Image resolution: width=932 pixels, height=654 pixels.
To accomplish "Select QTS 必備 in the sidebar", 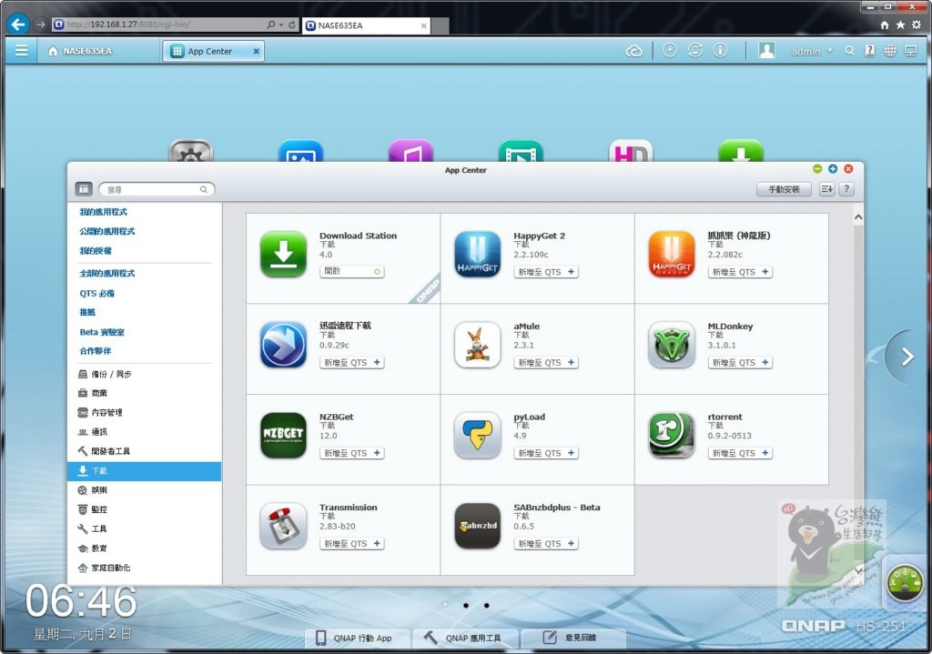I will point(96,294).
